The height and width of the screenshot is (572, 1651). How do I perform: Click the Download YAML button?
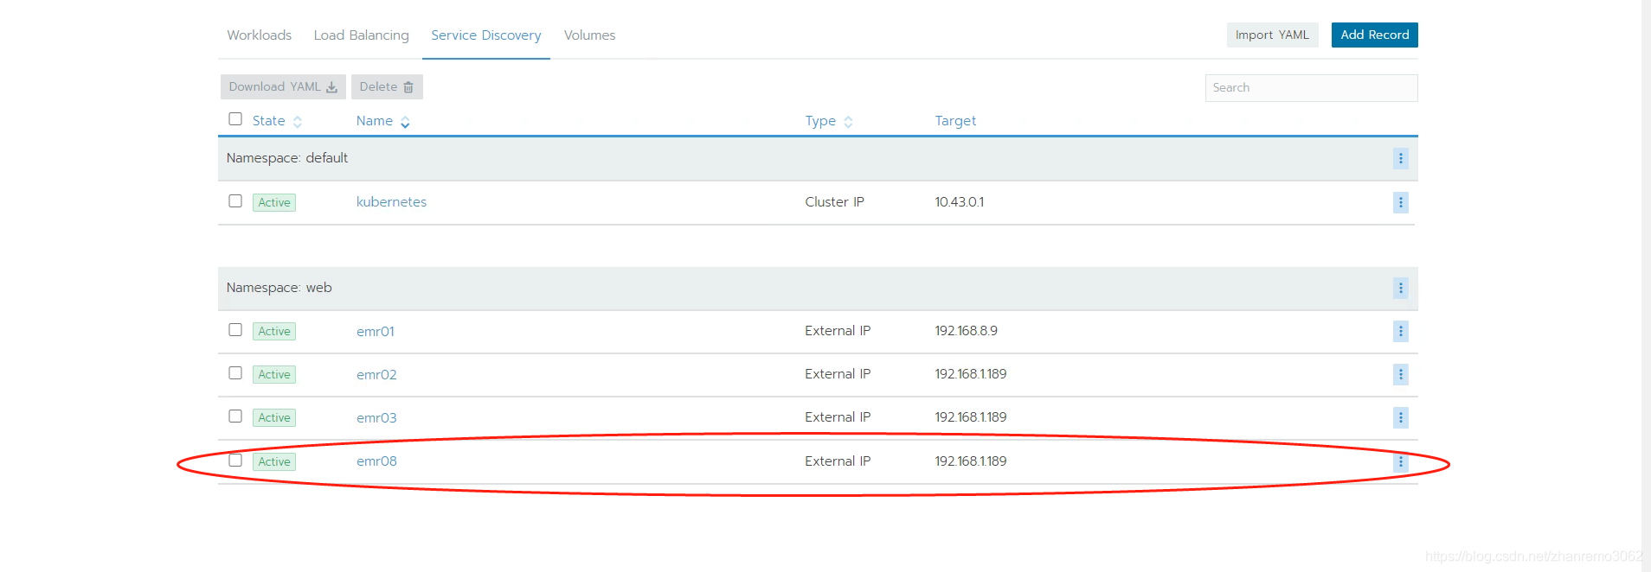pos(283,87)
